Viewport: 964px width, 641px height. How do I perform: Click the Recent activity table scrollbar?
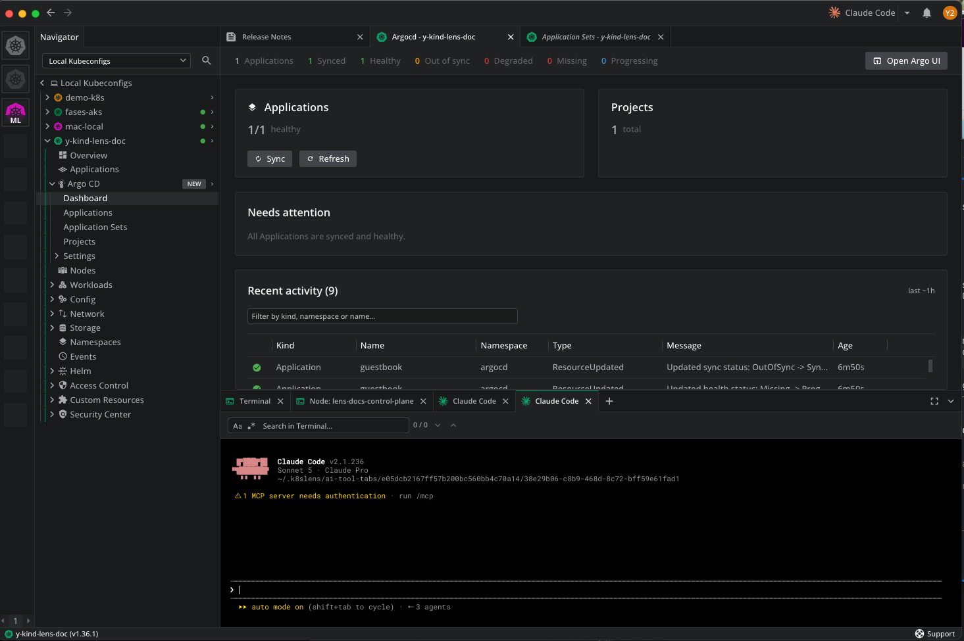coord(930,366)
